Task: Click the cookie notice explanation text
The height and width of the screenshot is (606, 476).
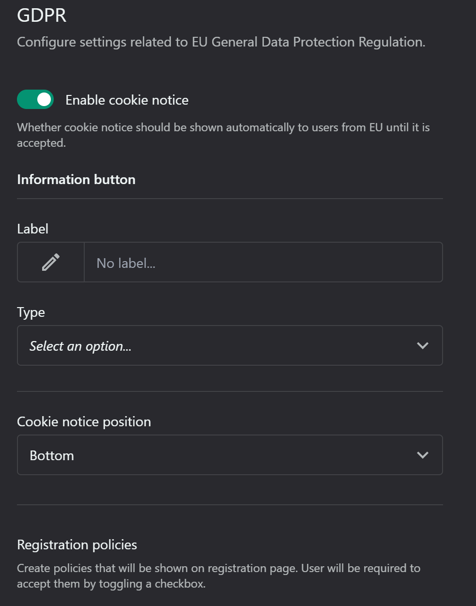Action: 223,135
